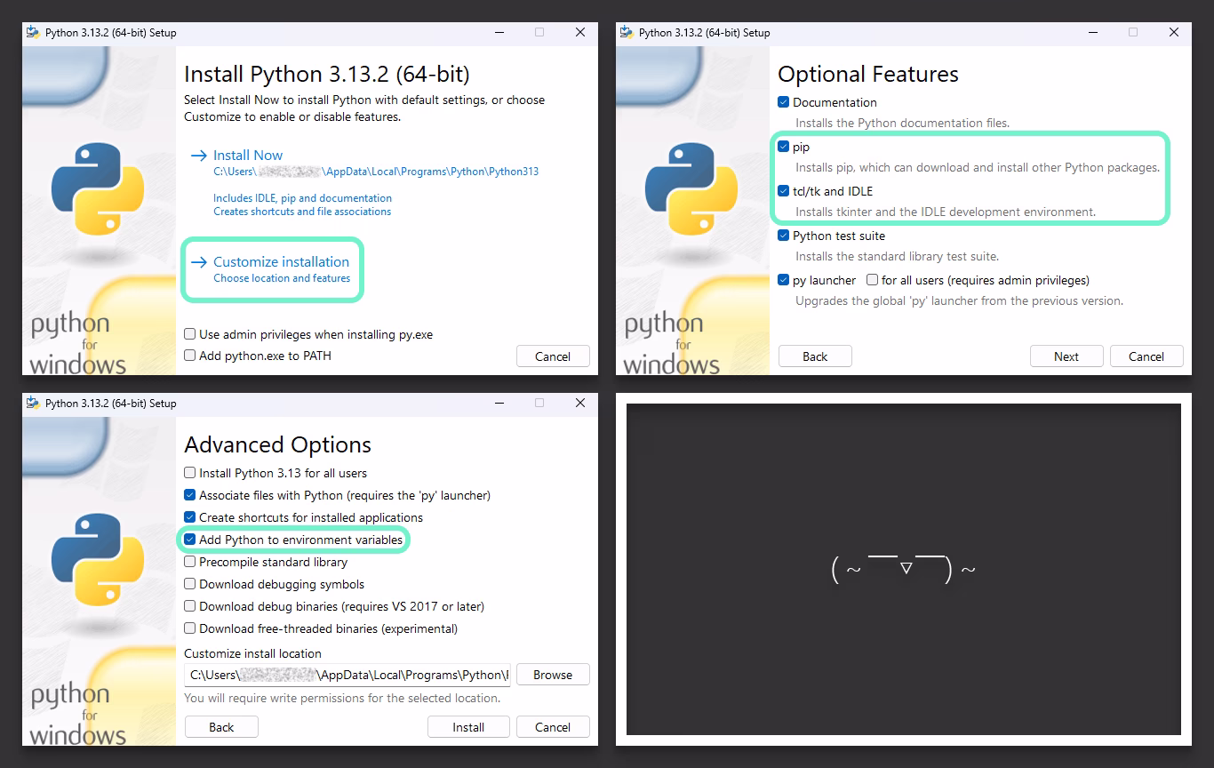Toggle the pip checkbox
Screen dimensions: 1214x768
coord(783,147)
